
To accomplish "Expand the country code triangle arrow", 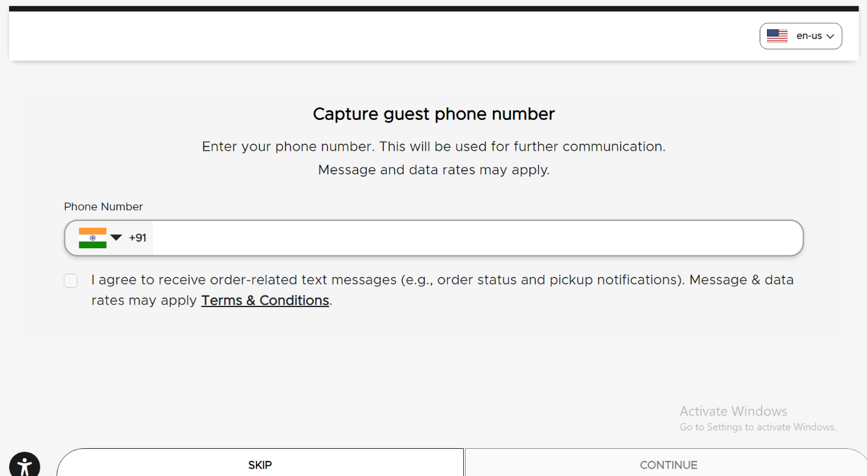I will point(116,237).
